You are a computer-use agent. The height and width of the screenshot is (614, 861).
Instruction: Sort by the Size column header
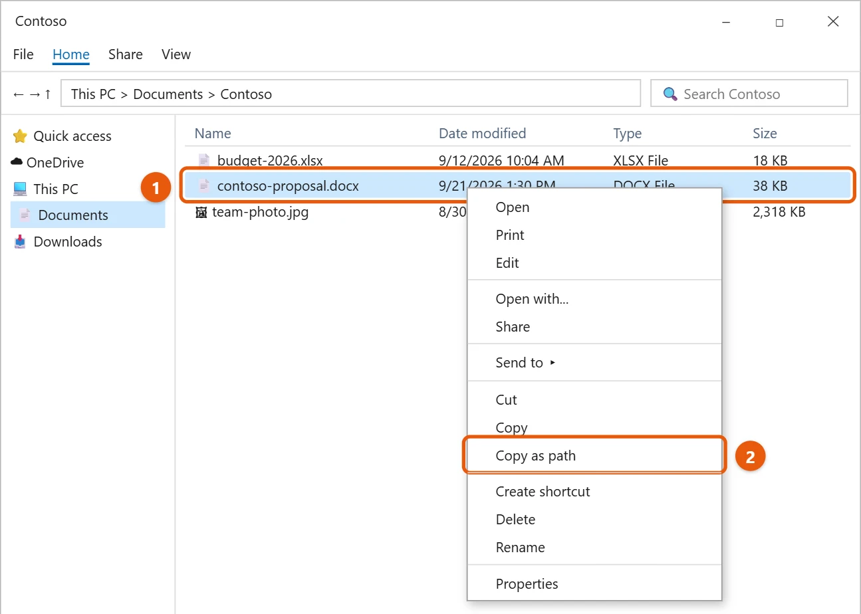(765, 134)
